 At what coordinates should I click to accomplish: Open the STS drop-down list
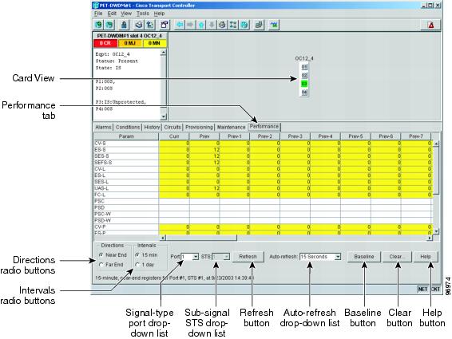pos(221,256)
